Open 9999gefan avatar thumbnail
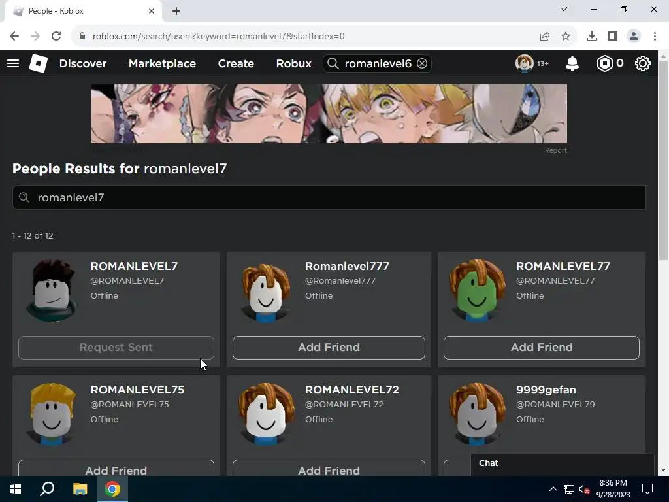This screenshot has height=502, width=669. pos(477,414)
